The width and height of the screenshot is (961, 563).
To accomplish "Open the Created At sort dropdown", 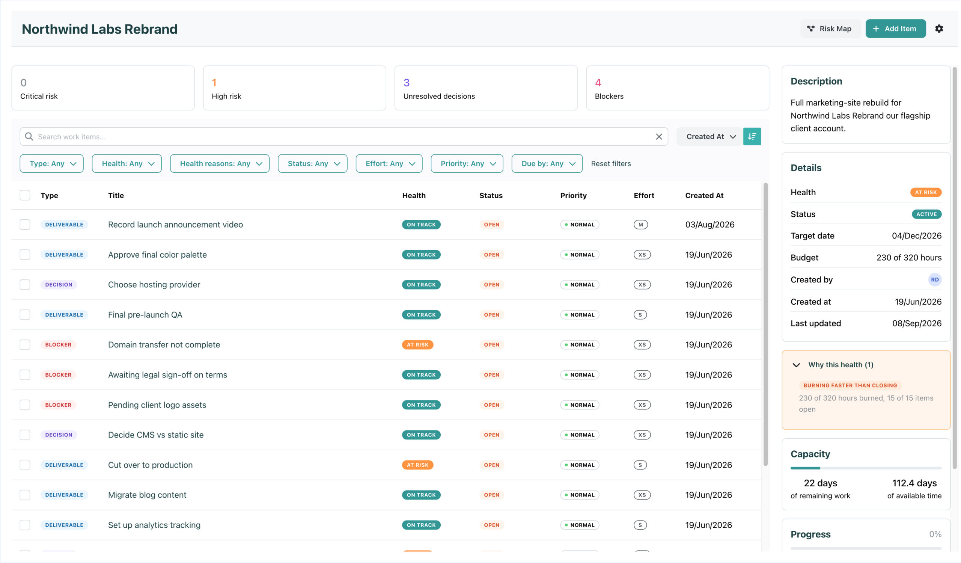I will 710,137.
